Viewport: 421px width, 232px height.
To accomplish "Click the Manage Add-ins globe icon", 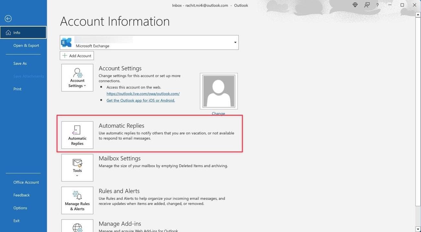I will coord(77,227).
